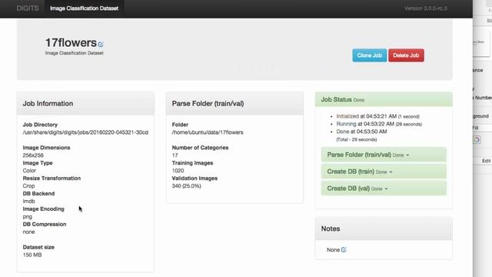Select the Image Classification Dataset navbar item
This screenshot has width=492, height=277.
pyautogui.click(x=84, y=8)
